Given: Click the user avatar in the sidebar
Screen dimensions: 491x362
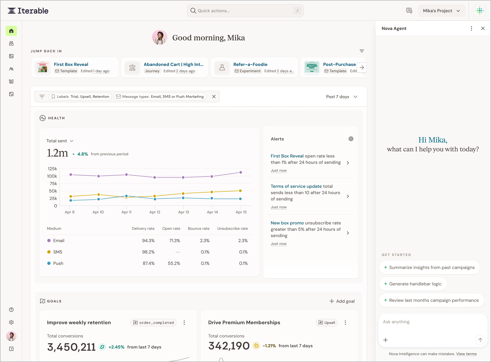Looking at the screenshot, I should (x=11, y=336).
